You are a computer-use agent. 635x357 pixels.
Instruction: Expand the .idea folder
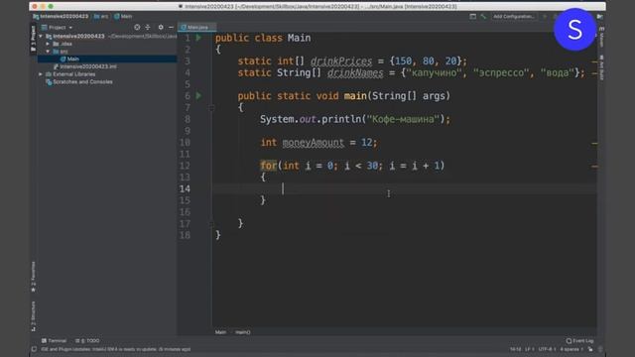tap(48, 44)
